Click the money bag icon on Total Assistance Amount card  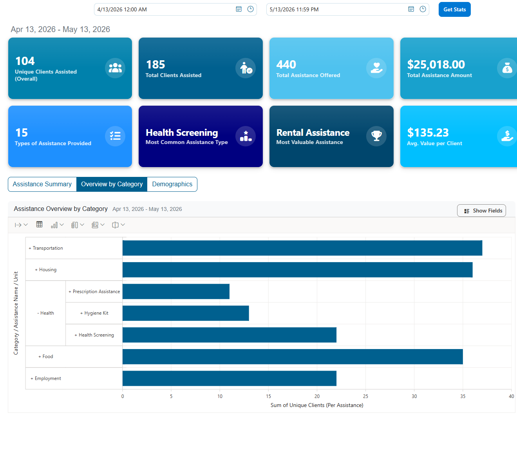(x=507, y=68)
